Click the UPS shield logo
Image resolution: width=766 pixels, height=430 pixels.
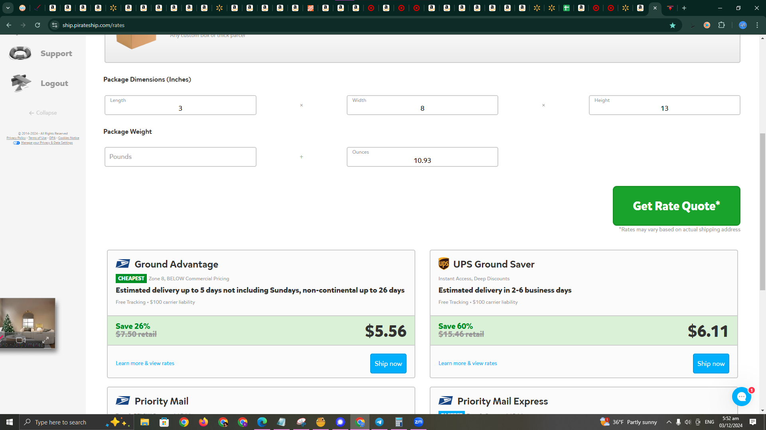(444, 264)
